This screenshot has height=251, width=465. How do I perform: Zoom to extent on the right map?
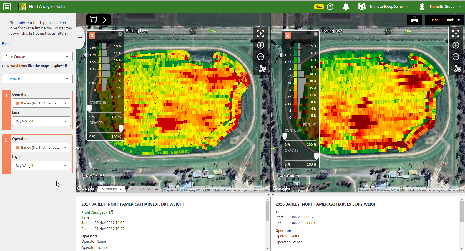tap(456, 34)
